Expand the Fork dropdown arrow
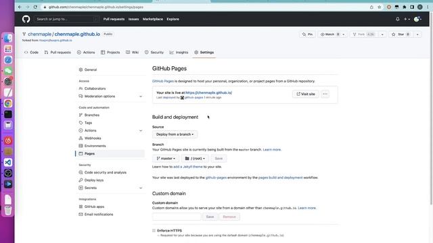The width and height of the screenshot is (433, 243). [x=382, y=34]
